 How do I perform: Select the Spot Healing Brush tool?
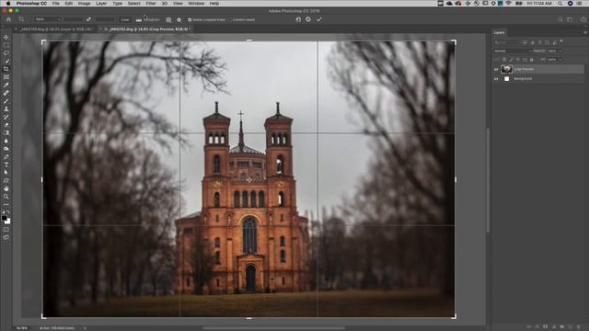tap(6, 93)
